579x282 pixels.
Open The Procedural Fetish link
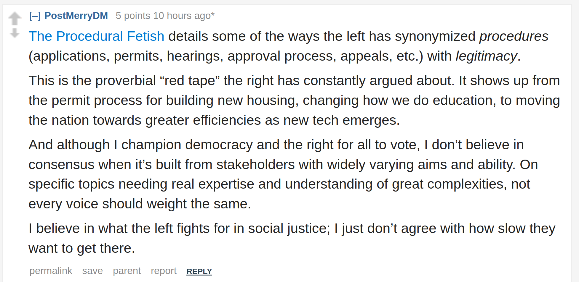click(x=96, y=36)
